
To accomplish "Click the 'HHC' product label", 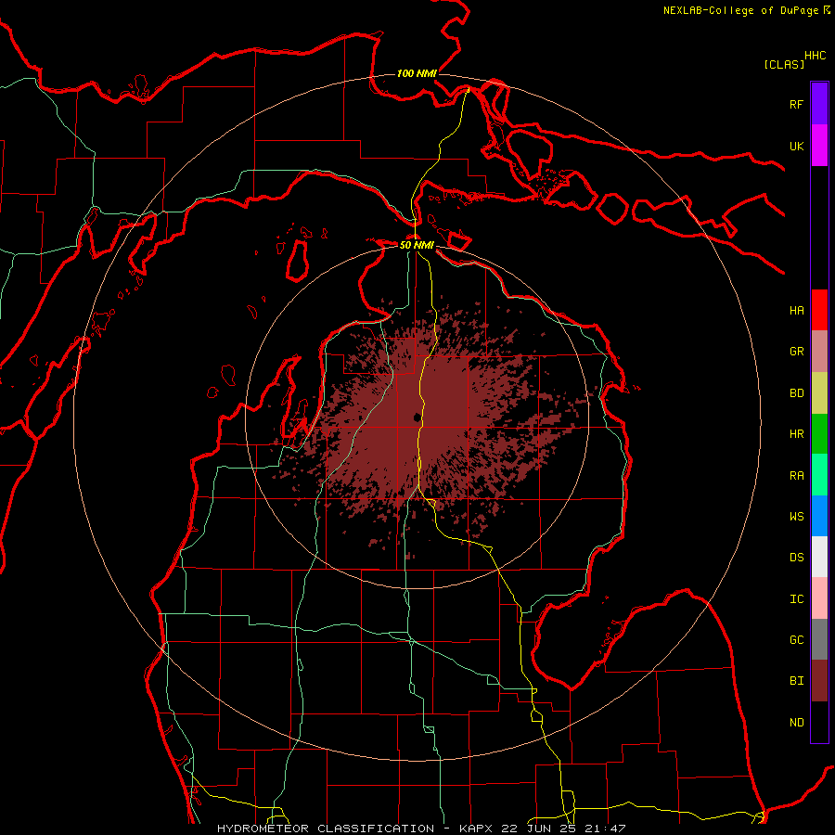I will [815, 56].
